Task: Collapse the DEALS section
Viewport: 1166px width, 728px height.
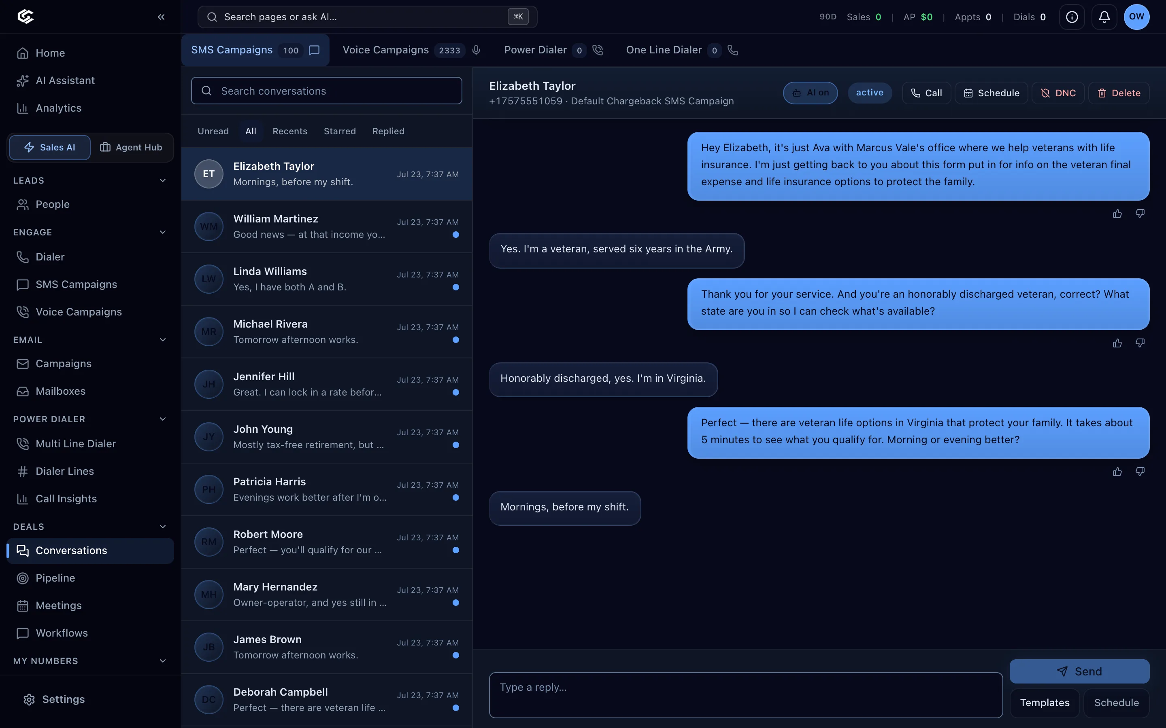Action: click(162, 527)
